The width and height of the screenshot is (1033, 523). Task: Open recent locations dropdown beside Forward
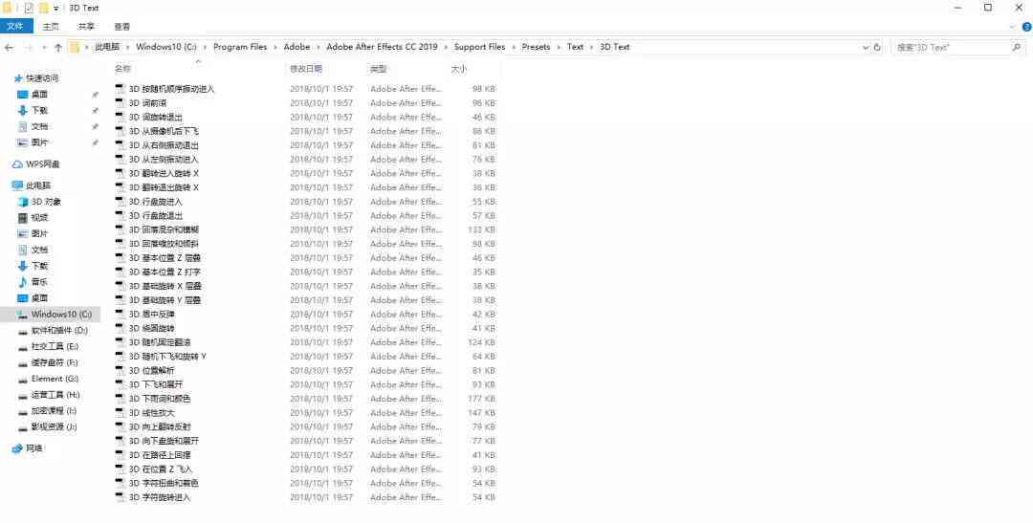click(43, 48)
